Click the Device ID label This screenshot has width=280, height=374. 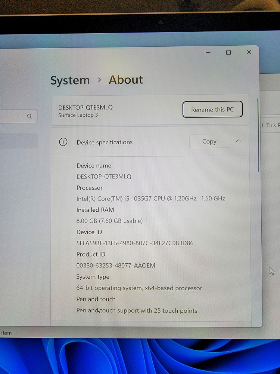pos(89,232)
